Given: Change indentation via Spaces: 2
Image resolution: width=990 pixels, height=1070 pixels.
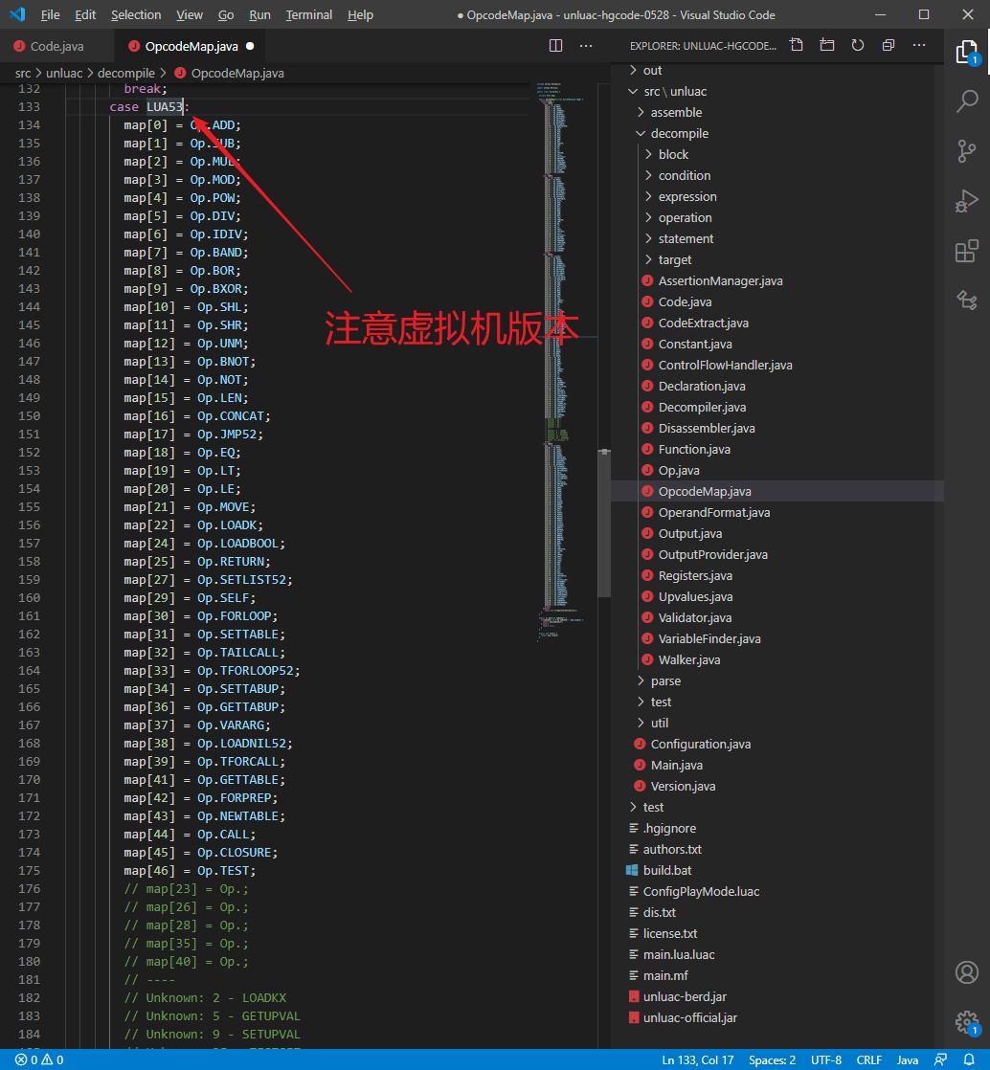Looking at the screenshot, I should coord(772,1059).
